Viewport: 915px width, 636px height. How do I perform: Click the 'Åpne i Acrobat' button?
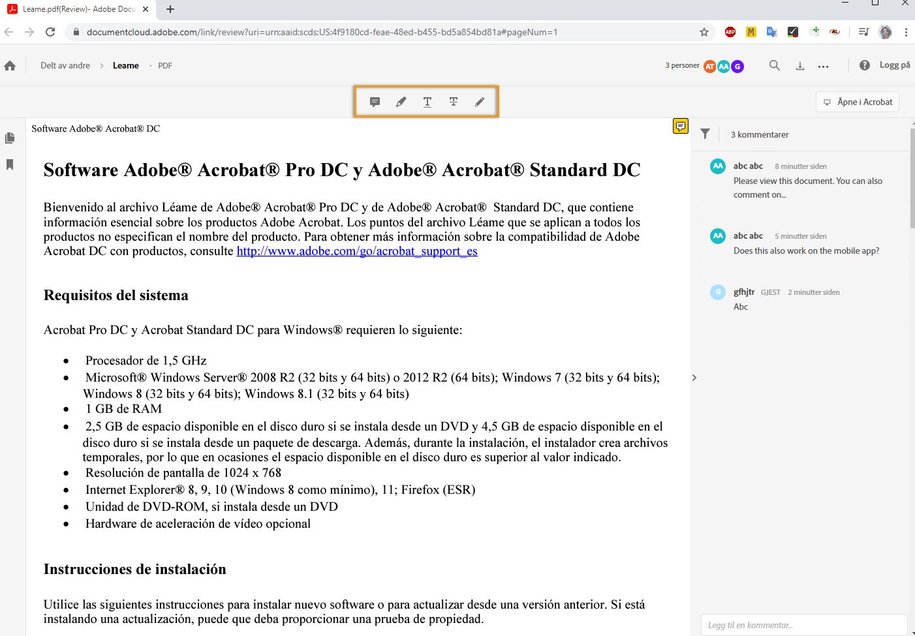click(858, 102)
